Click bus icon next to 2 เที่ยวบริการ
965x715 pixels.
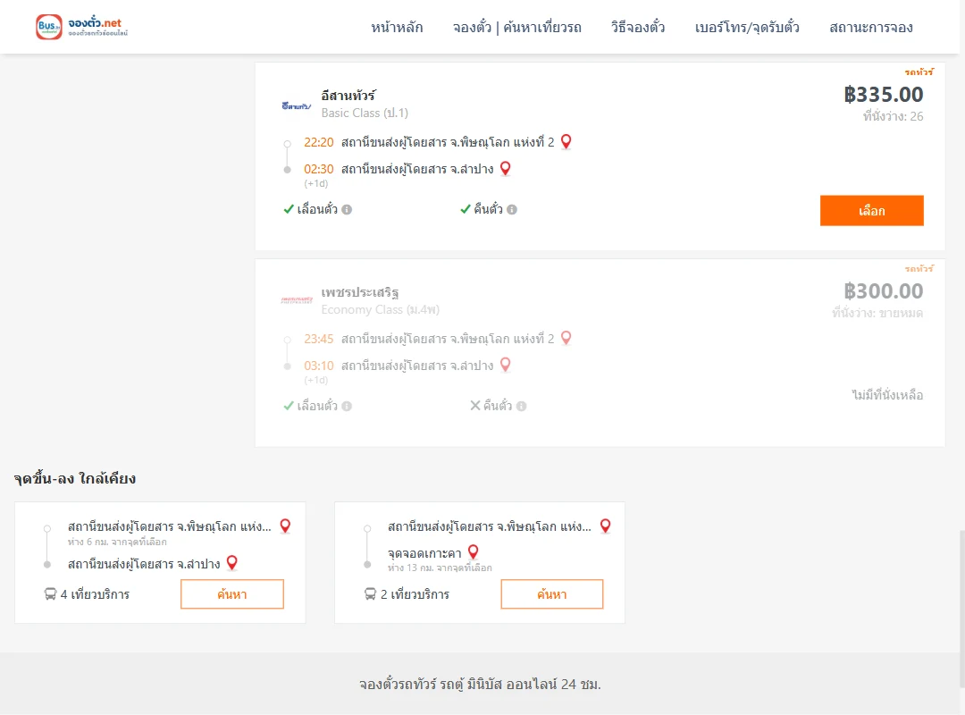pyautogui.click(x=371, y=593)
